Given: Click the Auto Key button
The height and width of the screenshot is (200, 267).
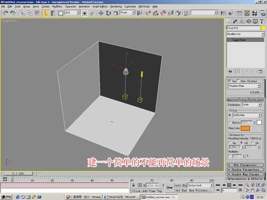Looking at the screenshot, I should 180,185.
